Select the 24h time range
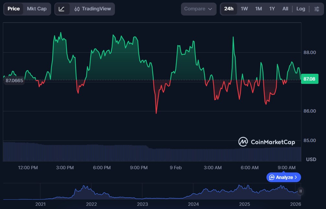This screenshot has height=209, width=326. coord(229,9)
